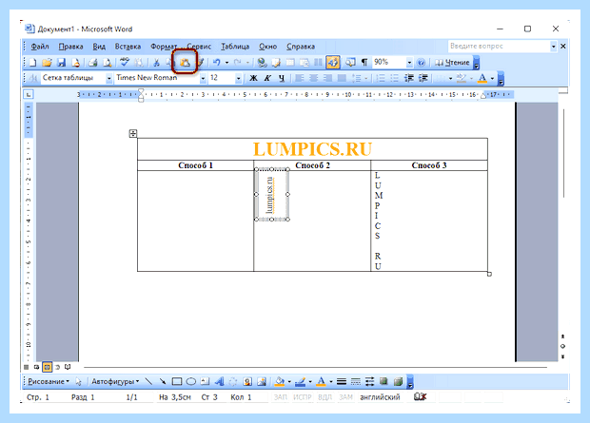
Task: Open the Окно menu
Action: tap(268, 47)
